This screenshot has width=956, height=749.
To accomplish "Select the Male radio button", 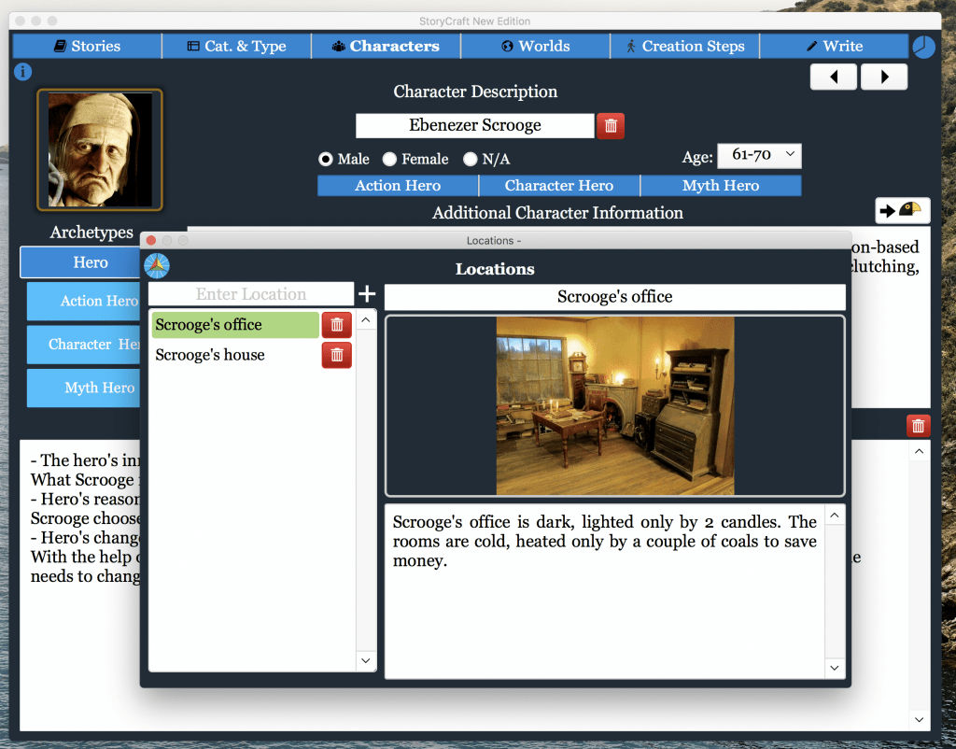I will [326, 159].
